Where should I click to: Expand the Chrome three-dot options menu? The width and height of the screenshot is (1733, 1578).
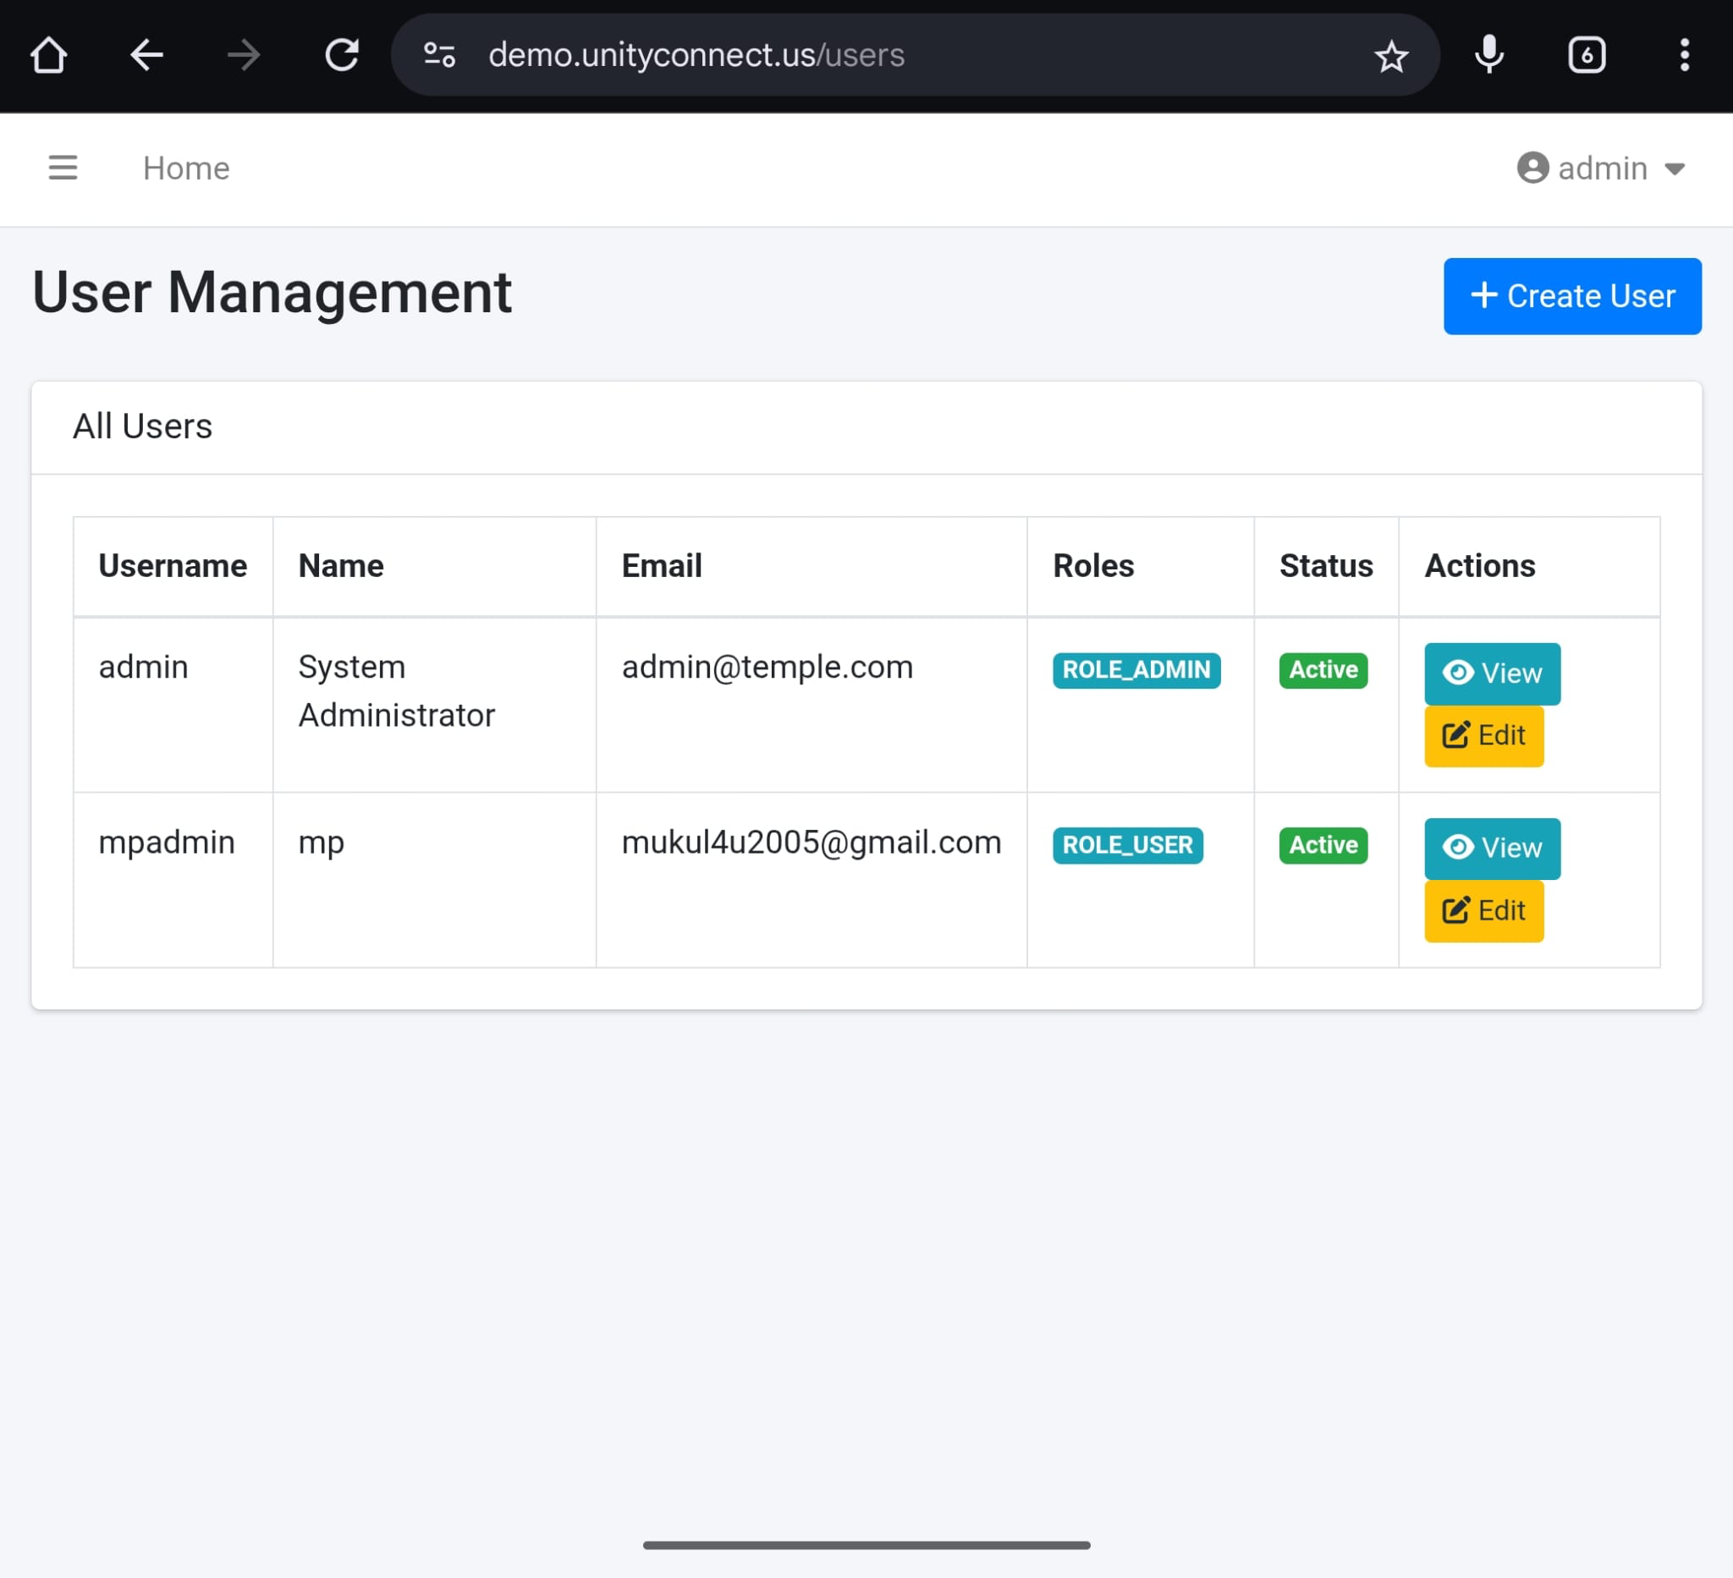(1683, 54)
